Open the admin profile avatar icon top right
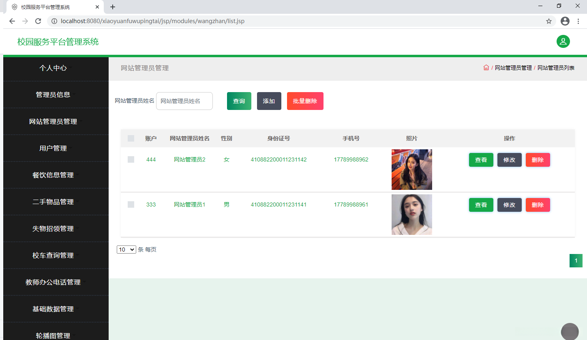Image resolution: width=587 pixels, height=340 pixels. pos(563,41)
